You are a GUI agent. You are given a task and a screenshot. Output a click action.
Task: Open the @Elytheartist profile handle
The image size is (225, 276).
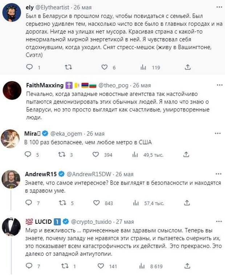coord(52,7)
